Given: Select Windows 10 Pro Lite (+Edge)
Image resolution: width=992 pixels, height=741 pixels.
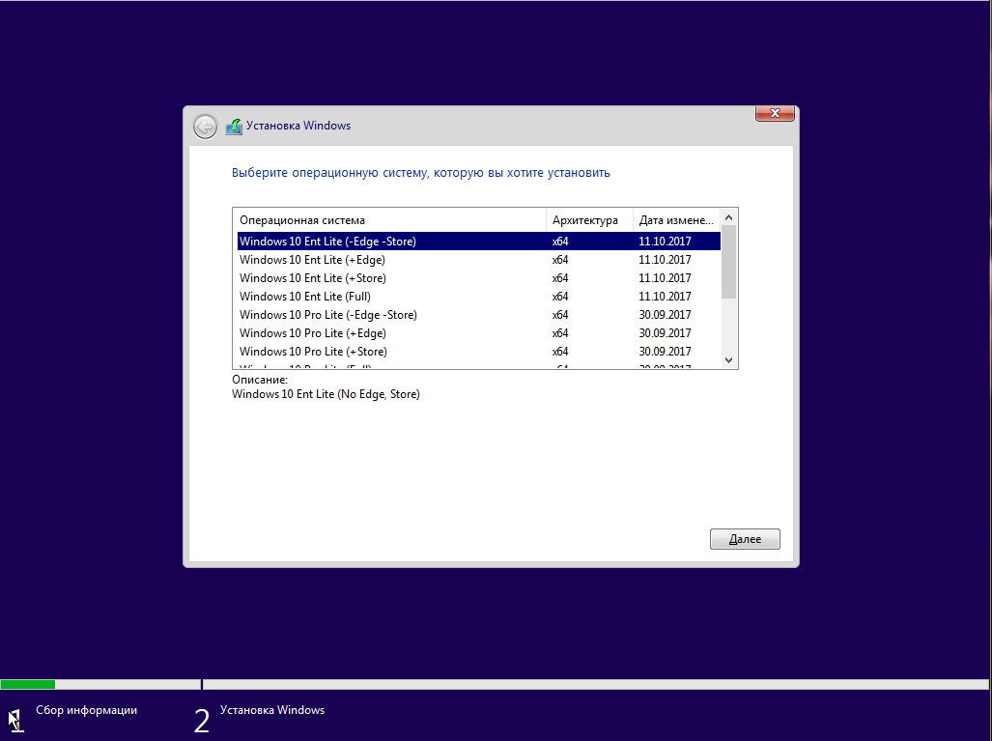Looking at the screenshot, I should 478,333.
